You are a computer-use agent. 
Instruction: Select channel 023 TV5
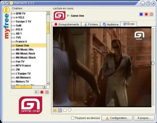[x=29, y=37]
